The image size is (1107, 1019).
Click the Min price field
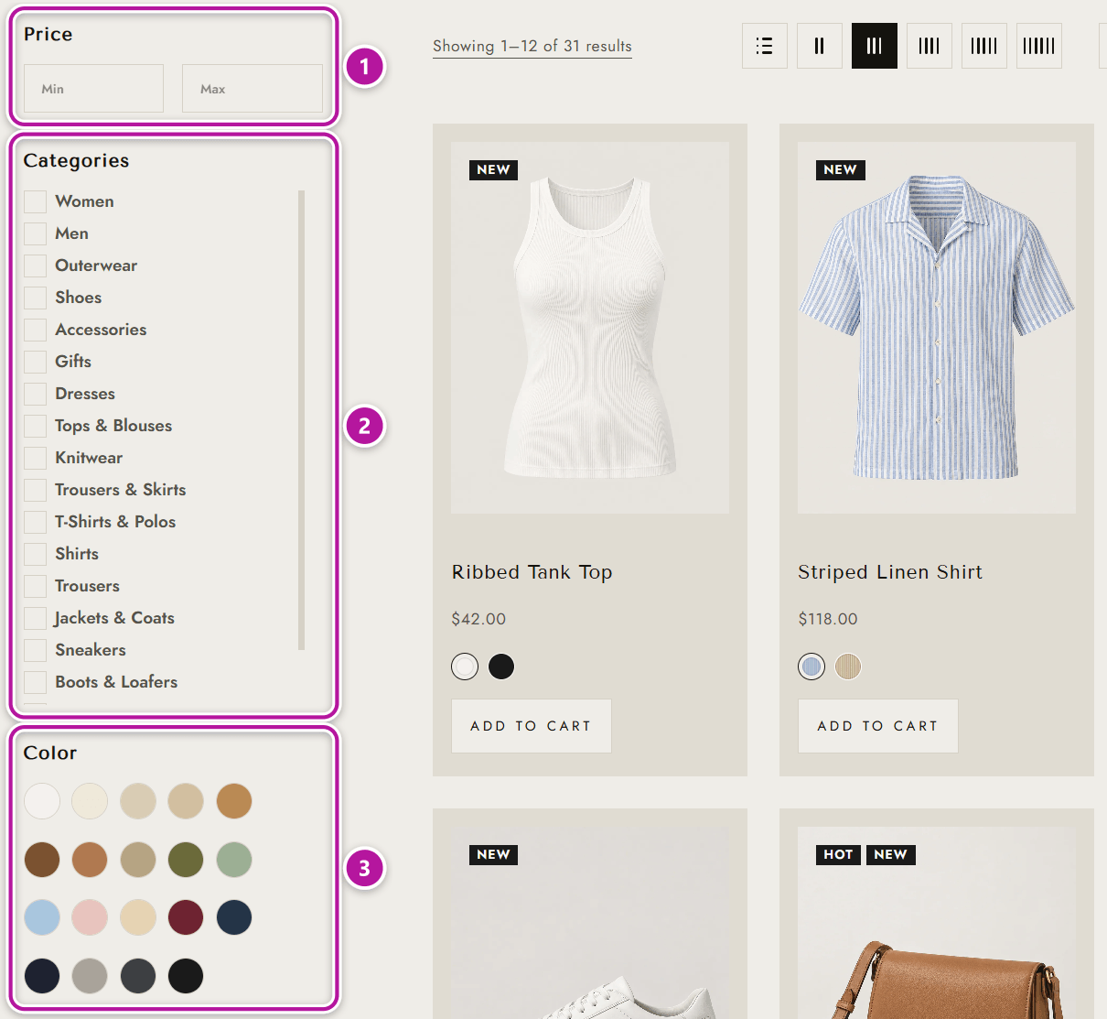pos(93,89)
